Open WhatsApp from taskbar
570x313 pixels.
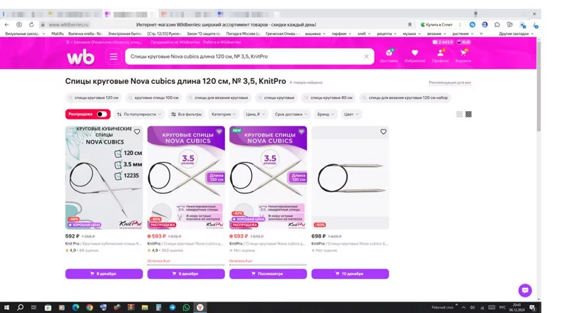(186, 307)
